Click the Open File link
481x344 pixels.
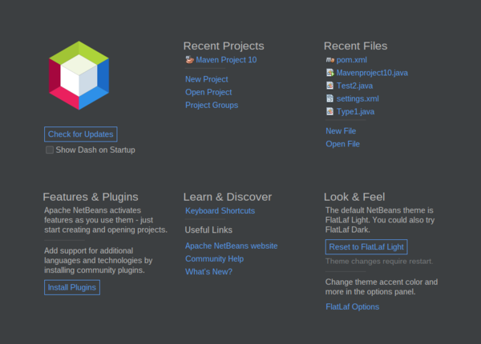pyautogui.click(x=342, y=144)
